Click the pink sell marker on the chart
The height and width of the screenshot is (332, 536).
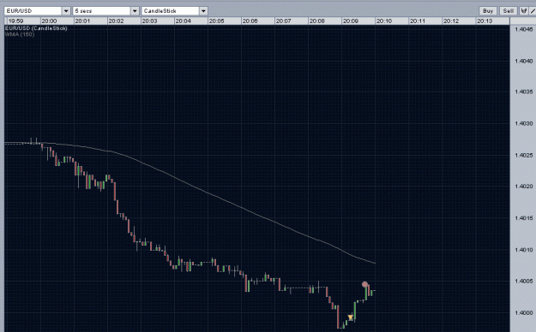pyautogui.click(x=364, y=284)
